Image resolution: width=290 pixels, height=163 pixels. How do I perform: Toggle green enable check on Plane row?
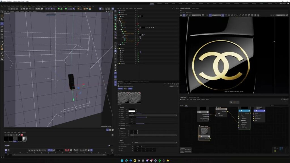click(x=138, y=16)
